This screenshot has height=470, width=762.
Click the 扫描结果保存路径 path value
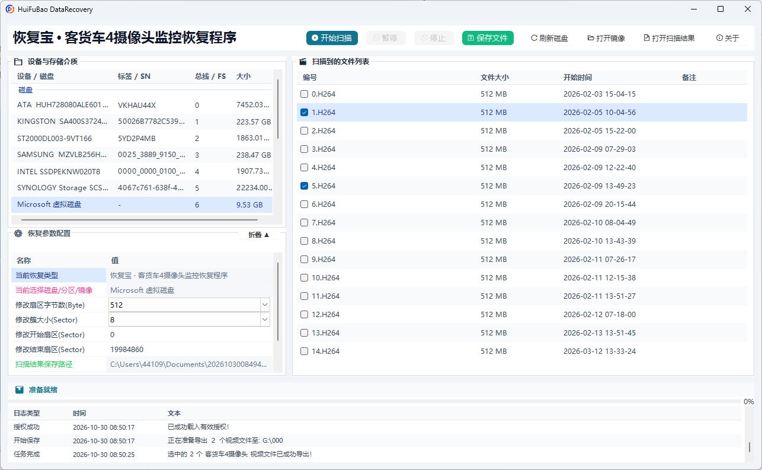(188, 364)
